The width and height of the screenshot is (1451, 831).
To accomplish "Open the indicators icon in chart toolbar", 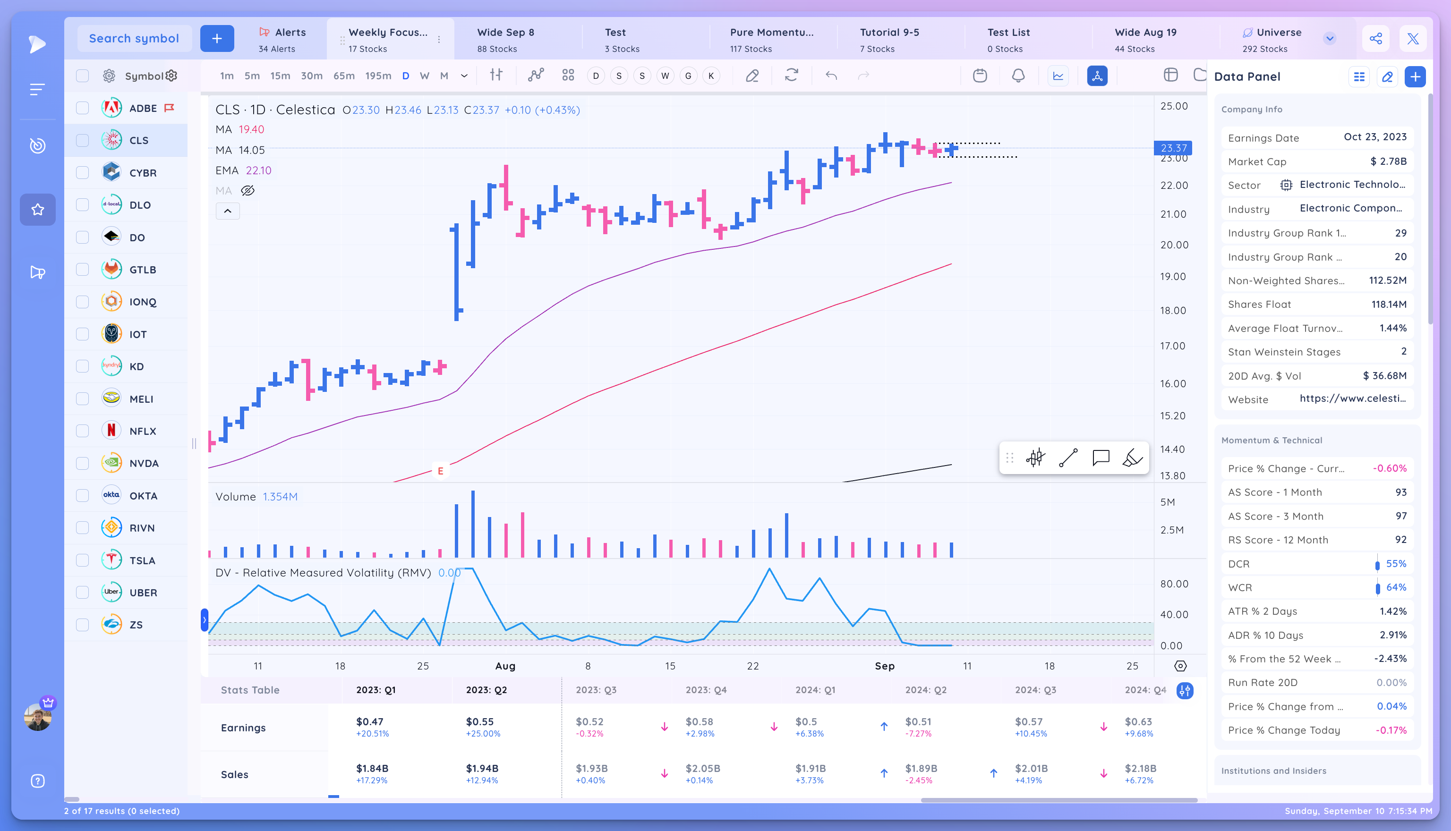I will 536,76.
